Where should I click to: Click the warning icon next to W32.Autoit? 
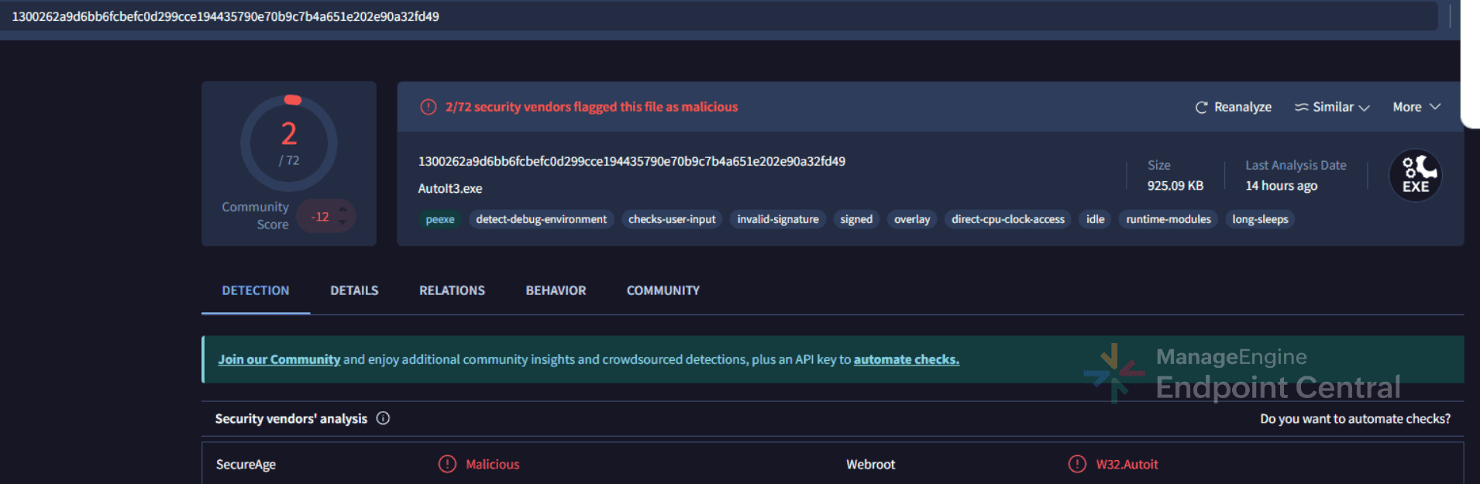point(1077,464)
